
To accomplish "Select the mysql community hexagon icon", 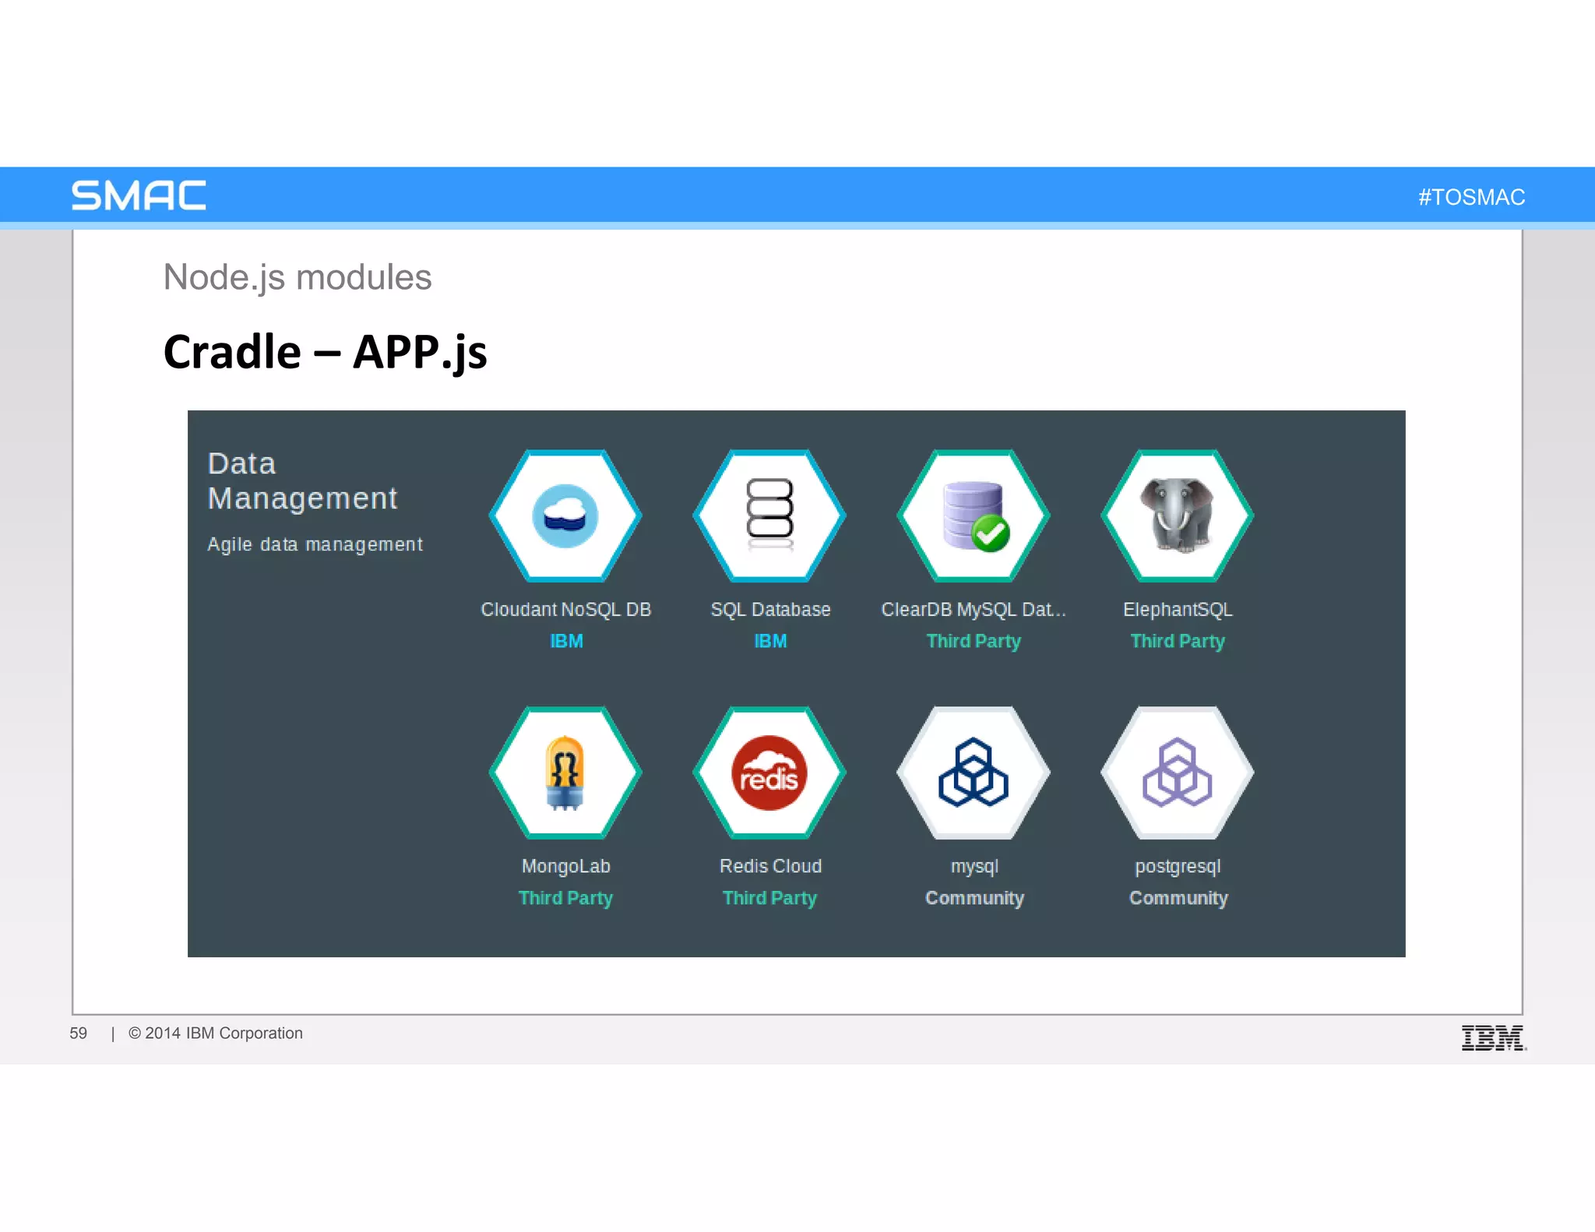I will [974, 773].
